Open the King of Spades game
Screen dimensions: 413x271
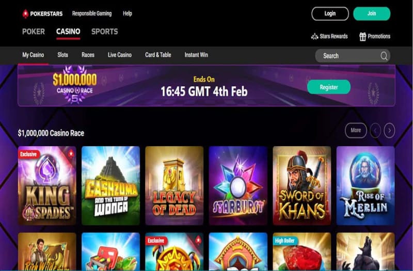(47, 186)
